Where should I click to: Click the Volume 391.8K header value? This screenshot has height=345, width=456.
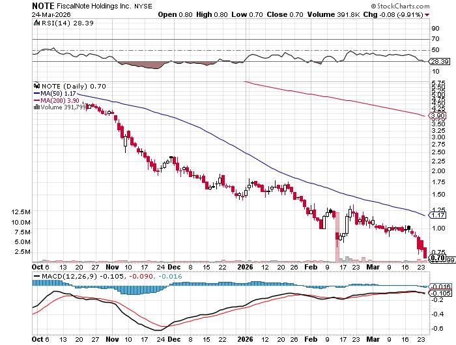(x=334, y=14)
